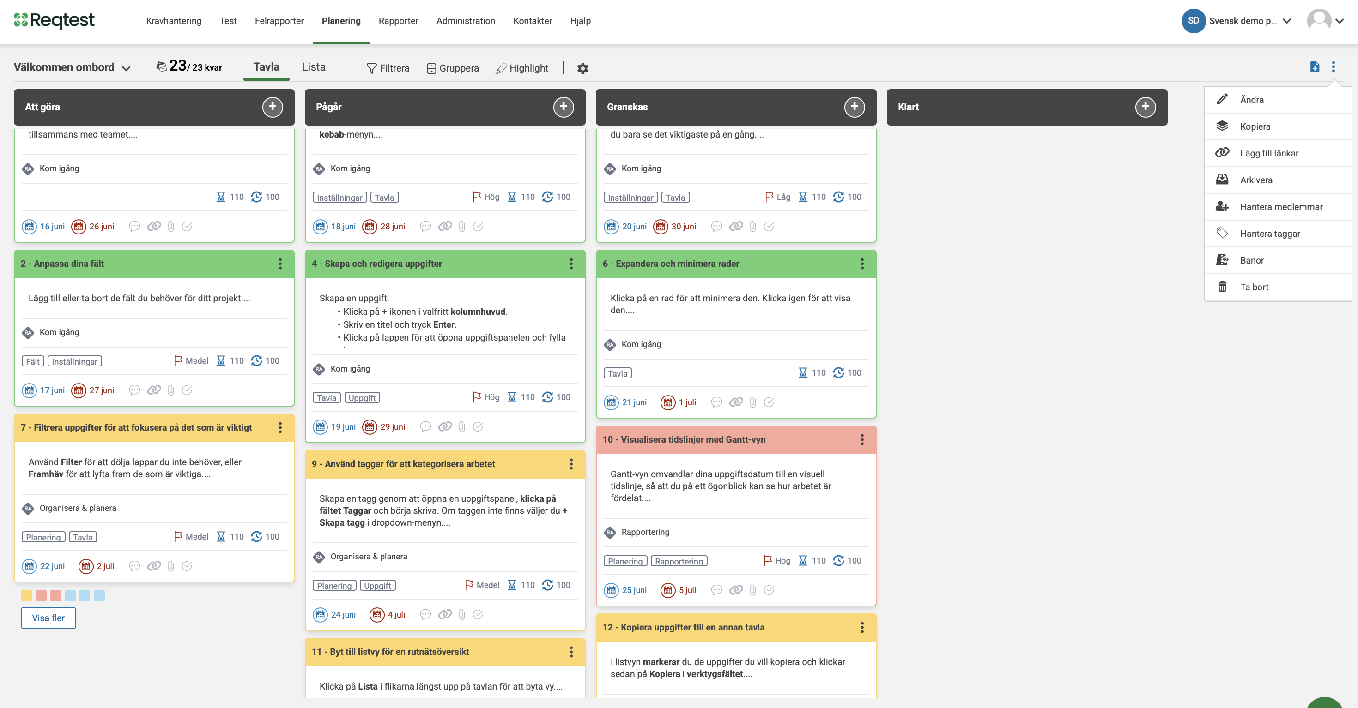The image size is (1358, 708).
Task: Choose Ta bort from the board menu
Action: point(1278,287)
